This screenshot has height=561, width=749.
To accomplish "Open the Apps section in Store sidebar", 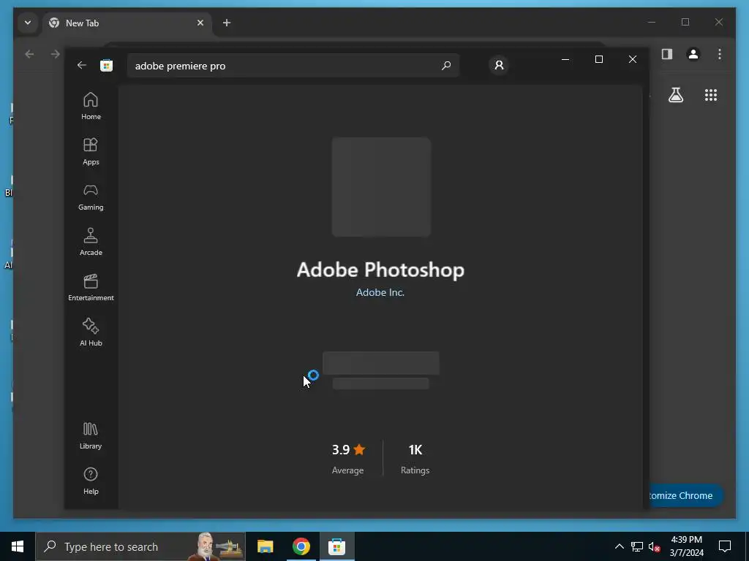I will (x=91, y=151).
